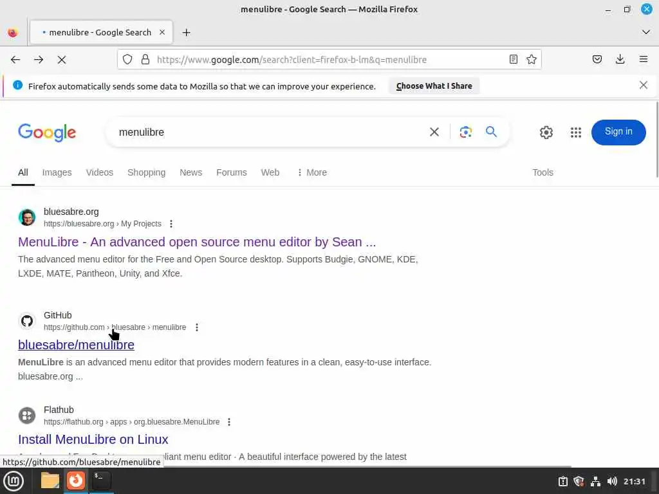Open the bluesabre/menulibre GitHub link
This screenshot has width=659, height=494.
76,345
